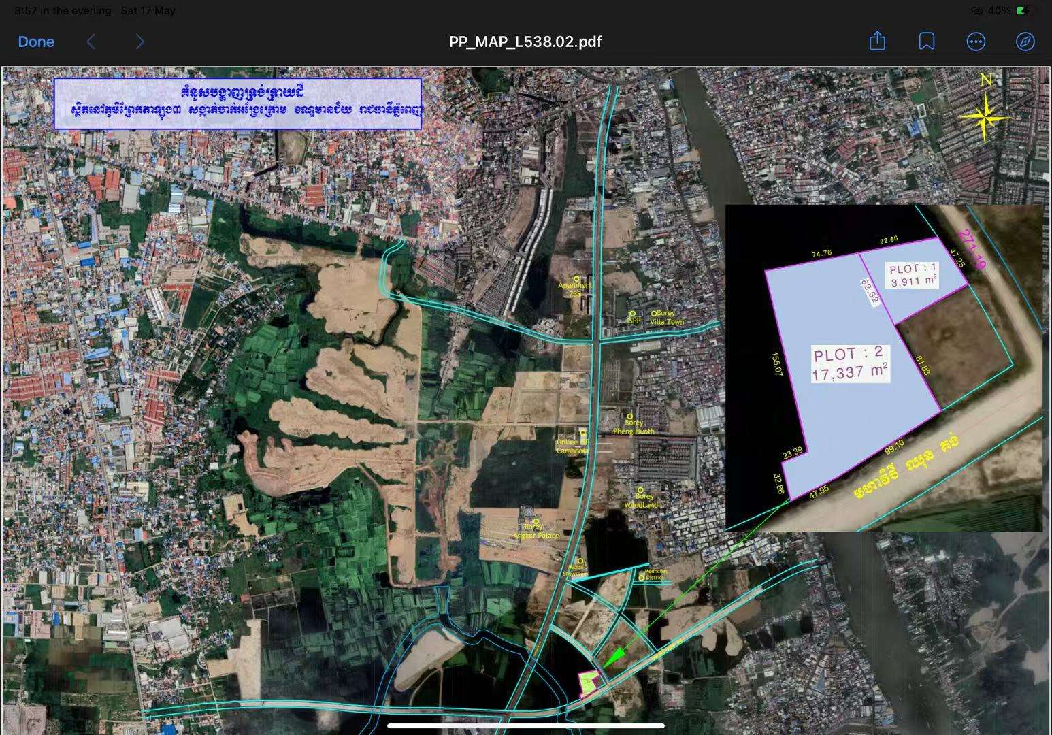Open the Share sheet icon
1052x735 pixels.
coord(877,42)
